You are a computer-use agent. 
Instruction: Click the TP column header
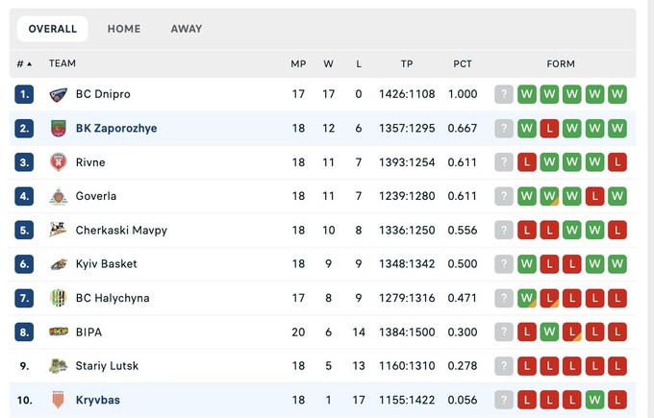pos(407,64)
